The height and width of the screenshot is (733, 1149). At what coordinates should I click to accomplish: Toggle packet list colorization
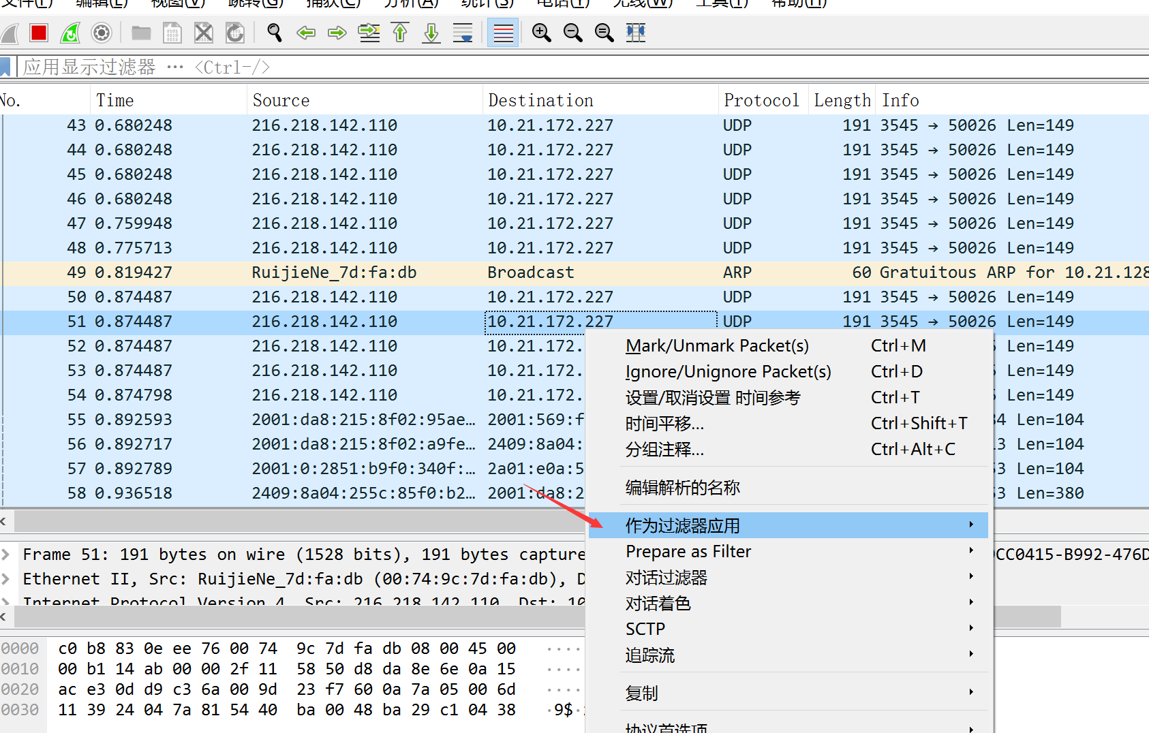click(504, 33)
